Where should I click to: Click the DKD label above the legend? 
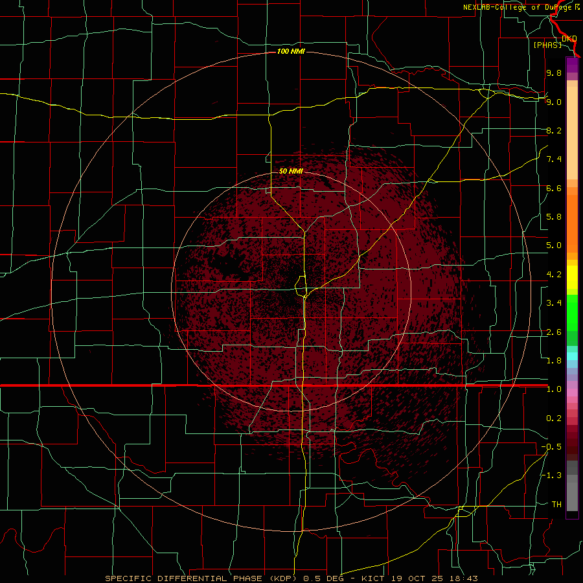pyautogui.click(x=569, y=38)
